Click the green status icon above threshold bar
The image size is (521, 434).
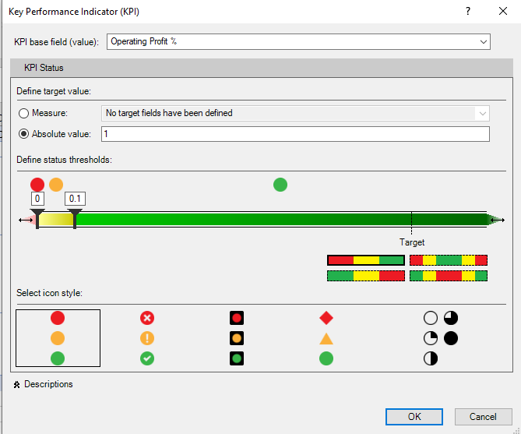pyautogui.click(x=280, y=185)
